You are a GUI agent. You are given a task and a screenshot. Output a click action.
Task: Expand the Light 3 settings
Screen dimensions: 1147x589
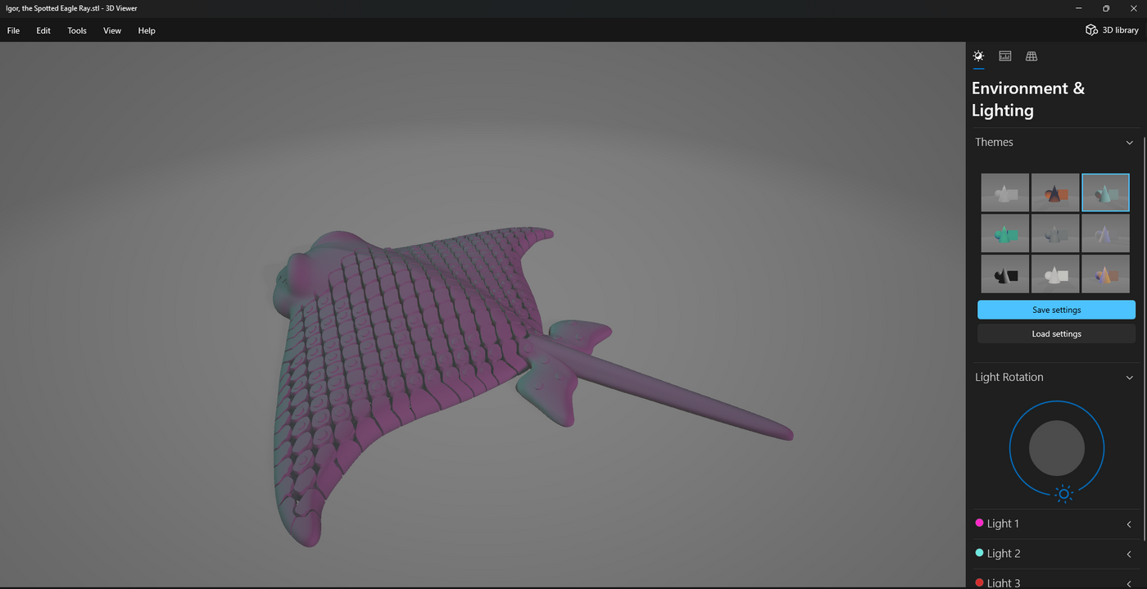(1128, 582)
